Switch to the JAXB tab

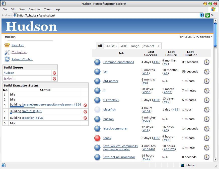click(x=123, y=46)
